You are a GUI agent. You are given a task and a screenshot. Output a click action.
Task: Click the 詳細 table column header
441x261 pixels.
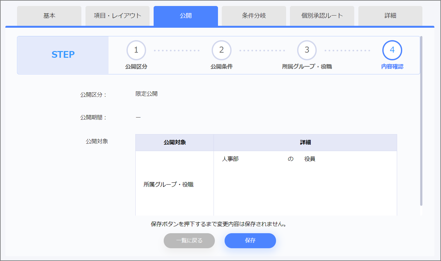305,142
